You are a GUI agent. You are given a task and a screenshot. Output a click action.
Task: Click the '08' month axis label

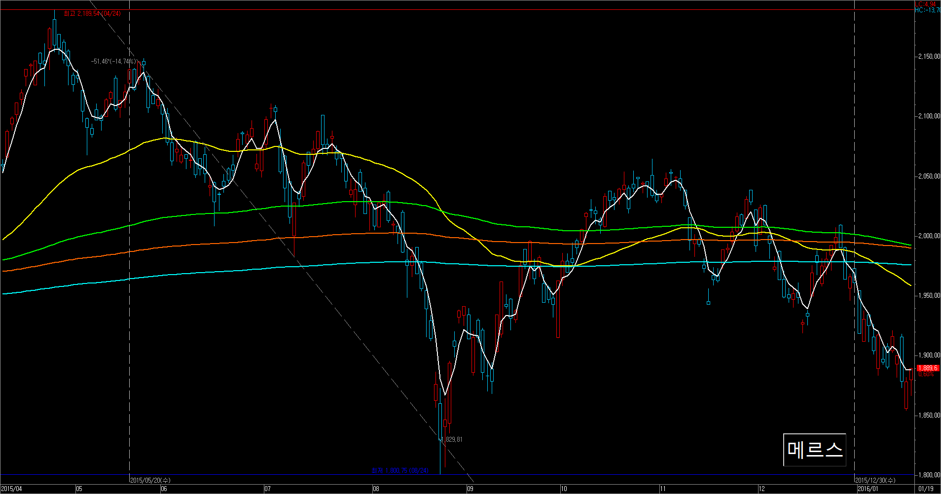[376, 489]
